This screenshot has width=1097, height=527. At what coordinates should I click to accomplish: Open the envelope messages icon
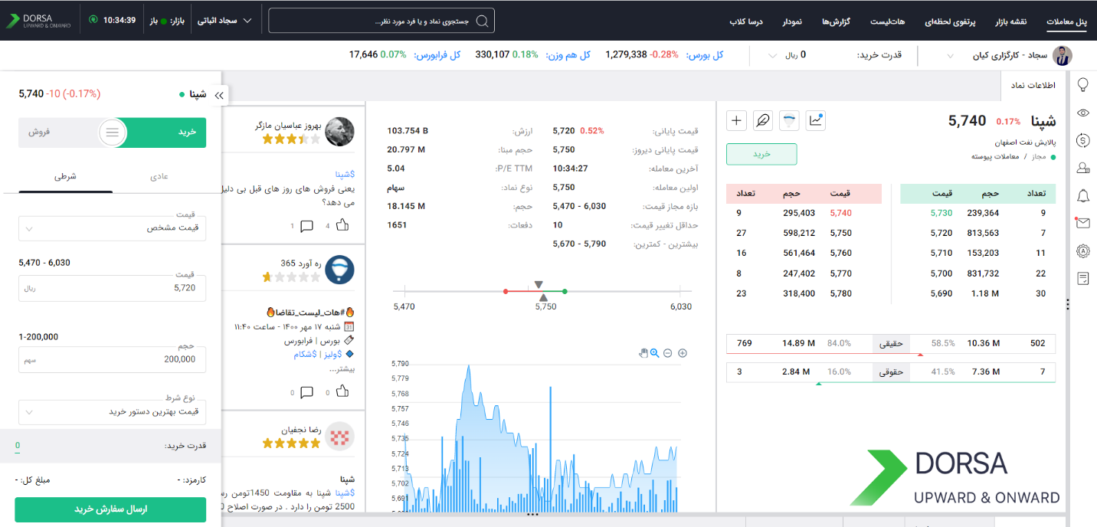pyautogui.click(x=1082, y=223)
